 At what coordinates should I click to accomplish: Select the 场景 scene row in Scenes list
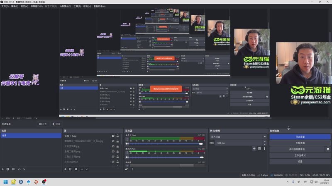coord(31,136)
